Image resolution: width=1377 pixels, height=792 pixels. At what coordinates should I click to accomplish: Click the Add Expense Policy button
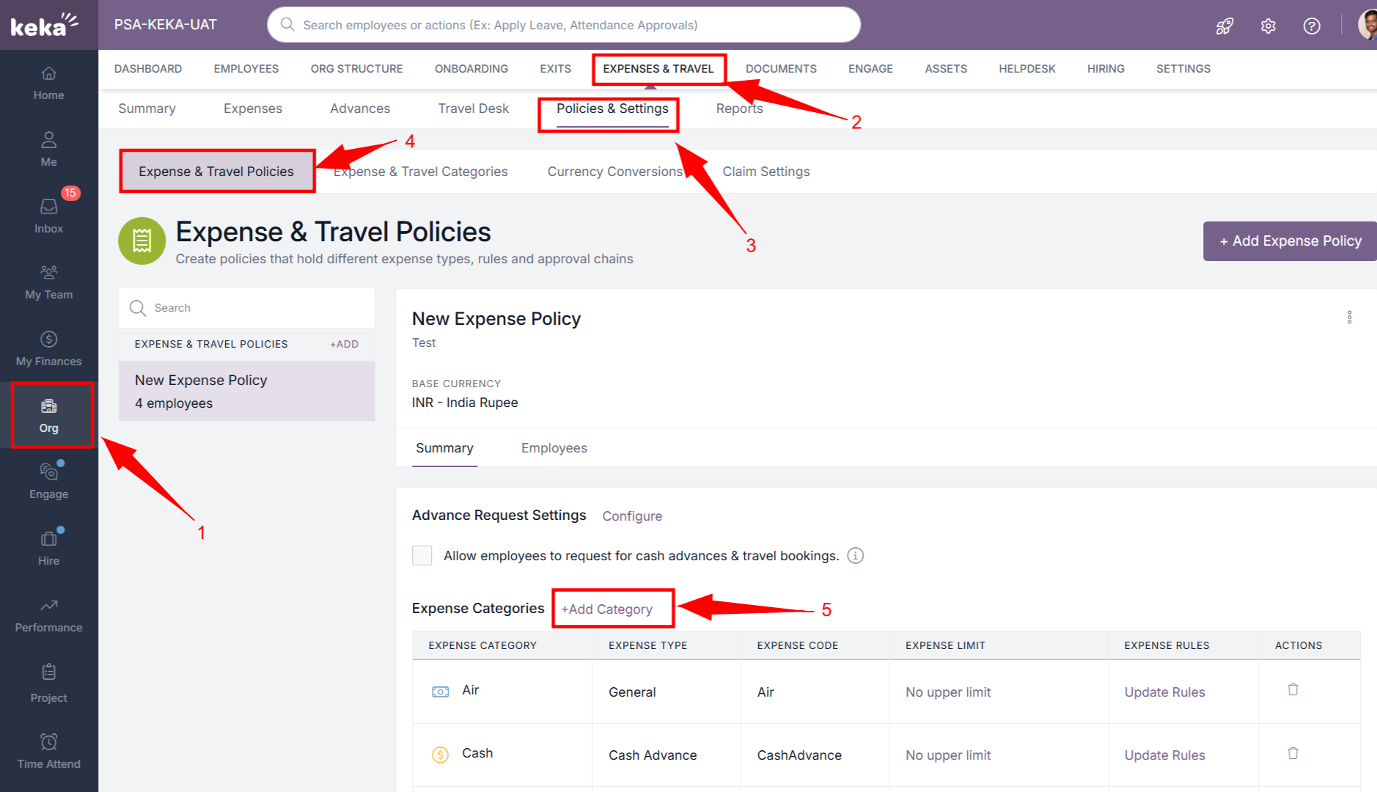[x=1289, y=241]
